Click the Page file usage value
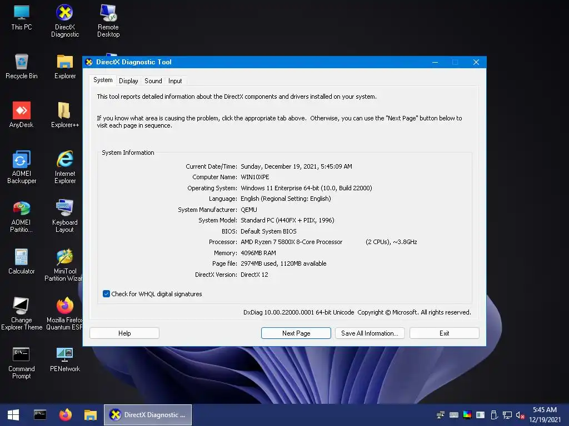The height and width of the screenshot is (426, 569). pyautogui.click(x=283, y=263)
